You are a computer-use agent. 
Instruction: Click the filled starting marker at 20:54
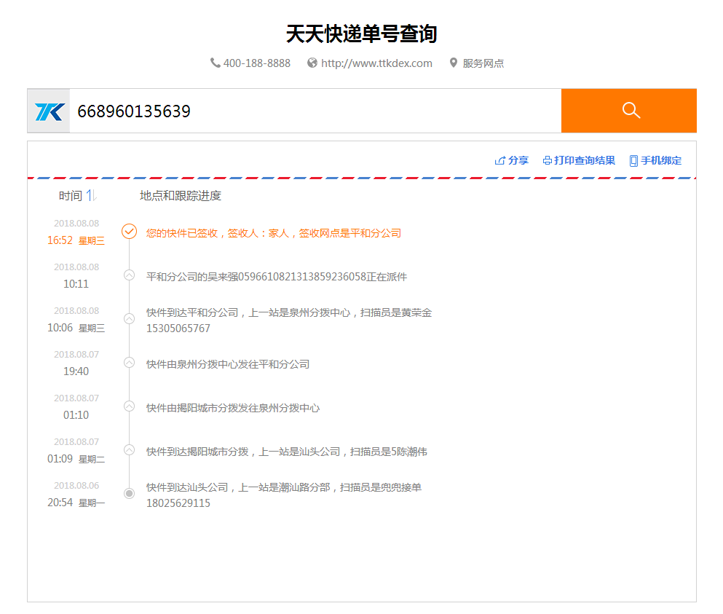pyautogui.click(x=129, y=494)
